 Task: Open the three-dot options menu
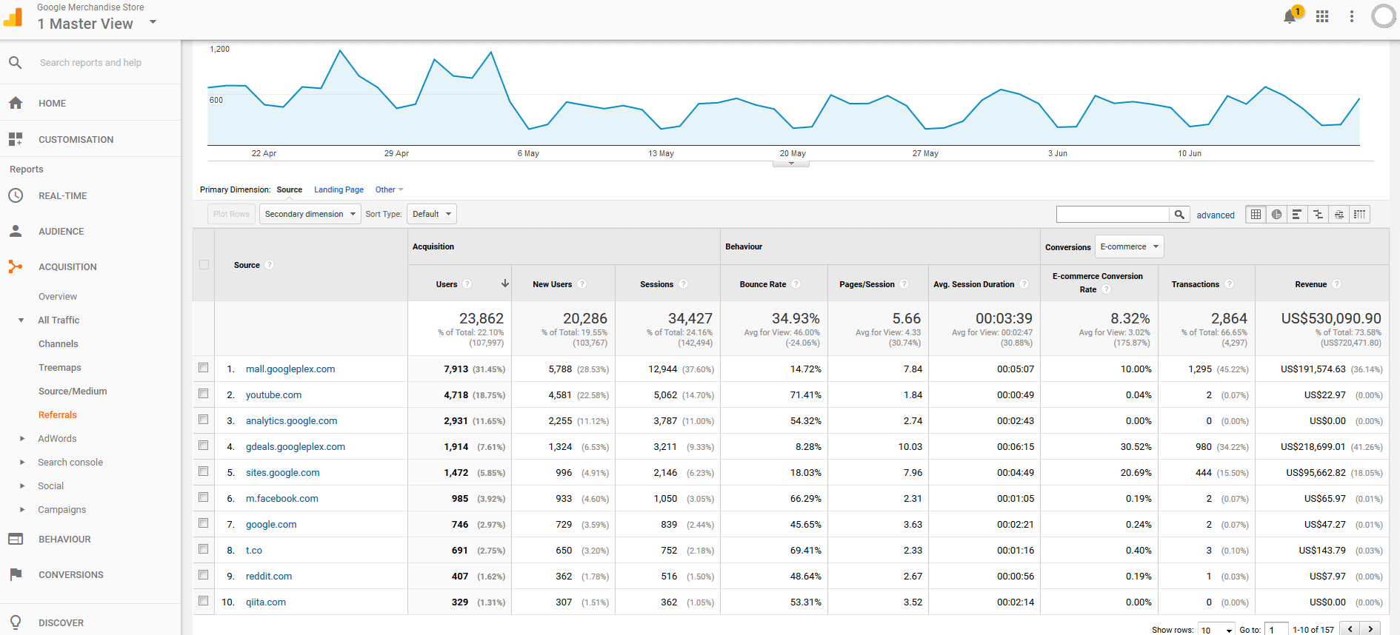coord(1352,16)
